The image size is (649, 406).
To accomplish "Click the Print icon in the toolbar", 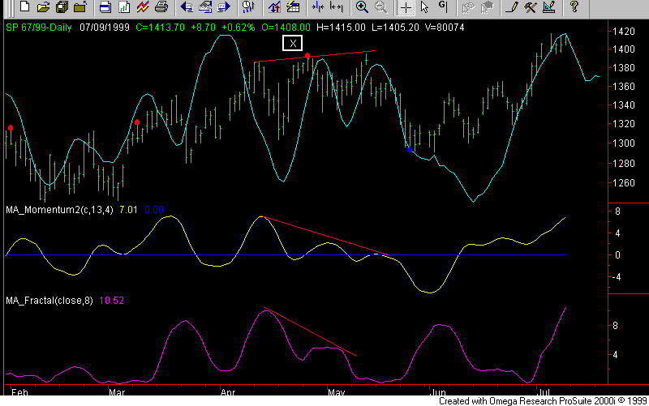I will (x=161, y=7).
